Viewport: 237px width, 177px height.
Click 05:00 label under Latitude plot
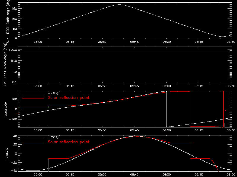38,175
